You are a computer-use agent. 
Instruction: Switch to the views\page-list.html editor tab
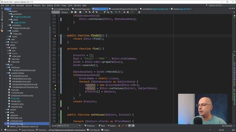(181, 9)
